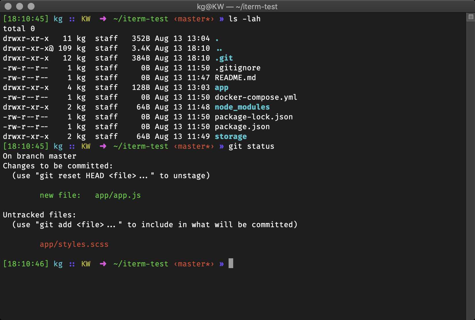Click the 'README.md' file name

[235, 78]
